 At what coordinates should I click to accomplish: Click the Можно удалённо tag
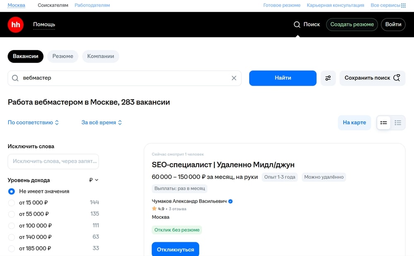pyautogui.click(x=324, y=177)
